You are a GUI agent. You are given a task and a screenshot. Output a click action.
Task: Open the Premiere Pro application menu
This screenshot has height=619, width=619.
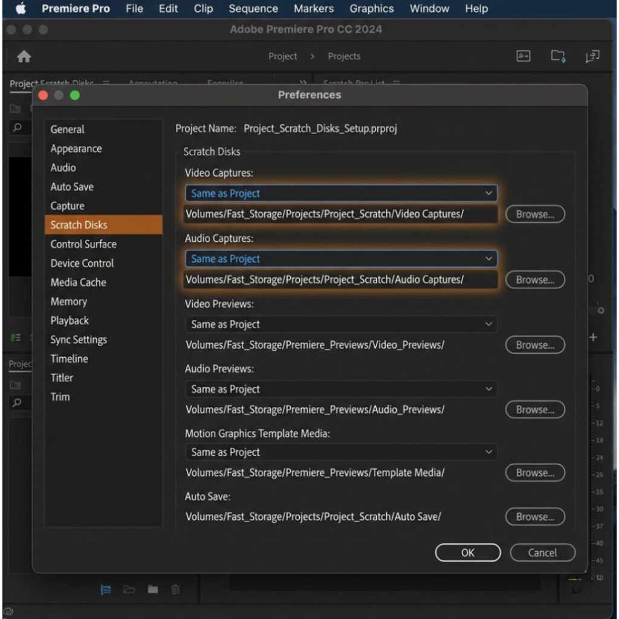(76, 8)
